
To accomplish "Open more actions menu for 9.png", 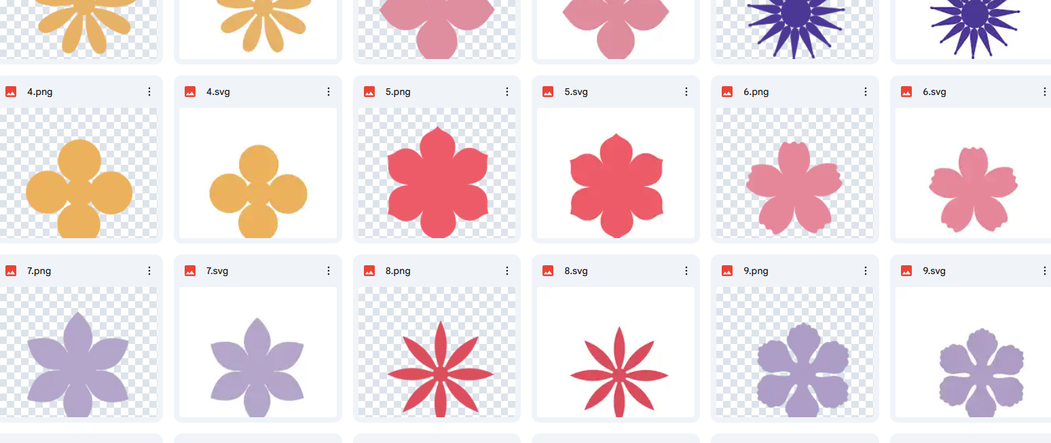I will (866, 271).
